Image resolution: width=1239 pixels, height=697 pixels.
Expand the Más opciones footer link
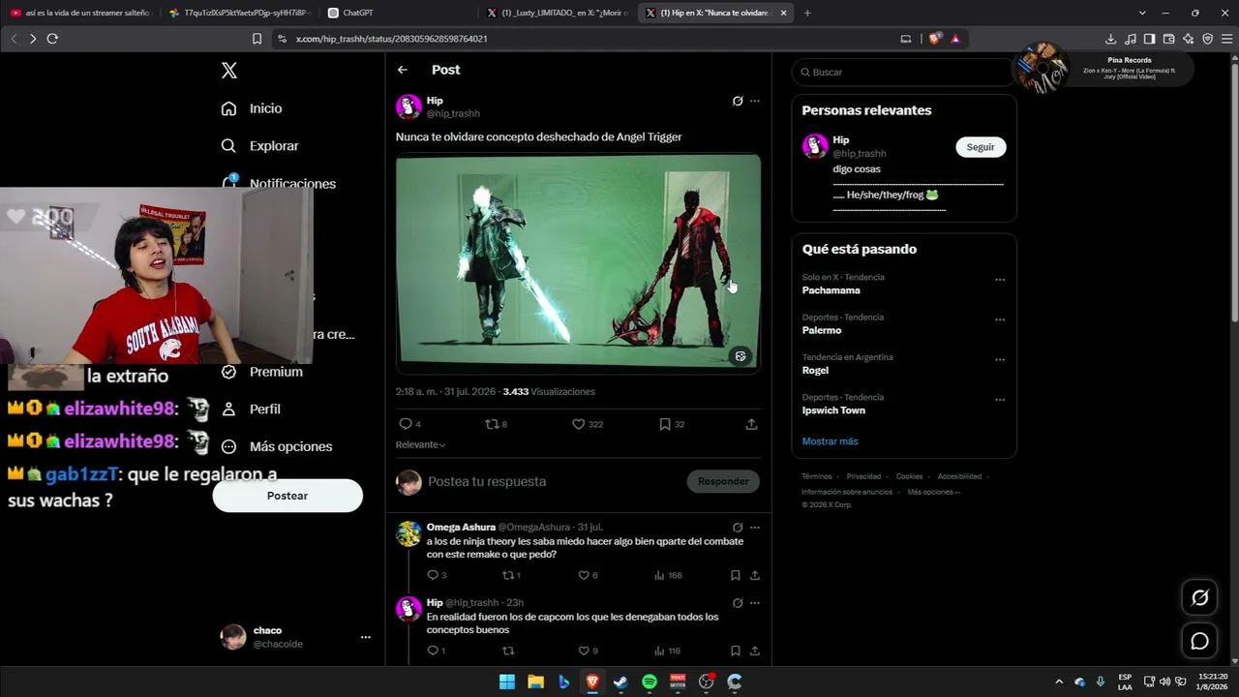[933, 492]
